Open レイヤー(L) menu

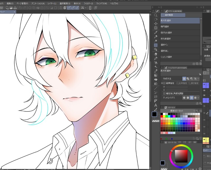(x=52, y=3)
